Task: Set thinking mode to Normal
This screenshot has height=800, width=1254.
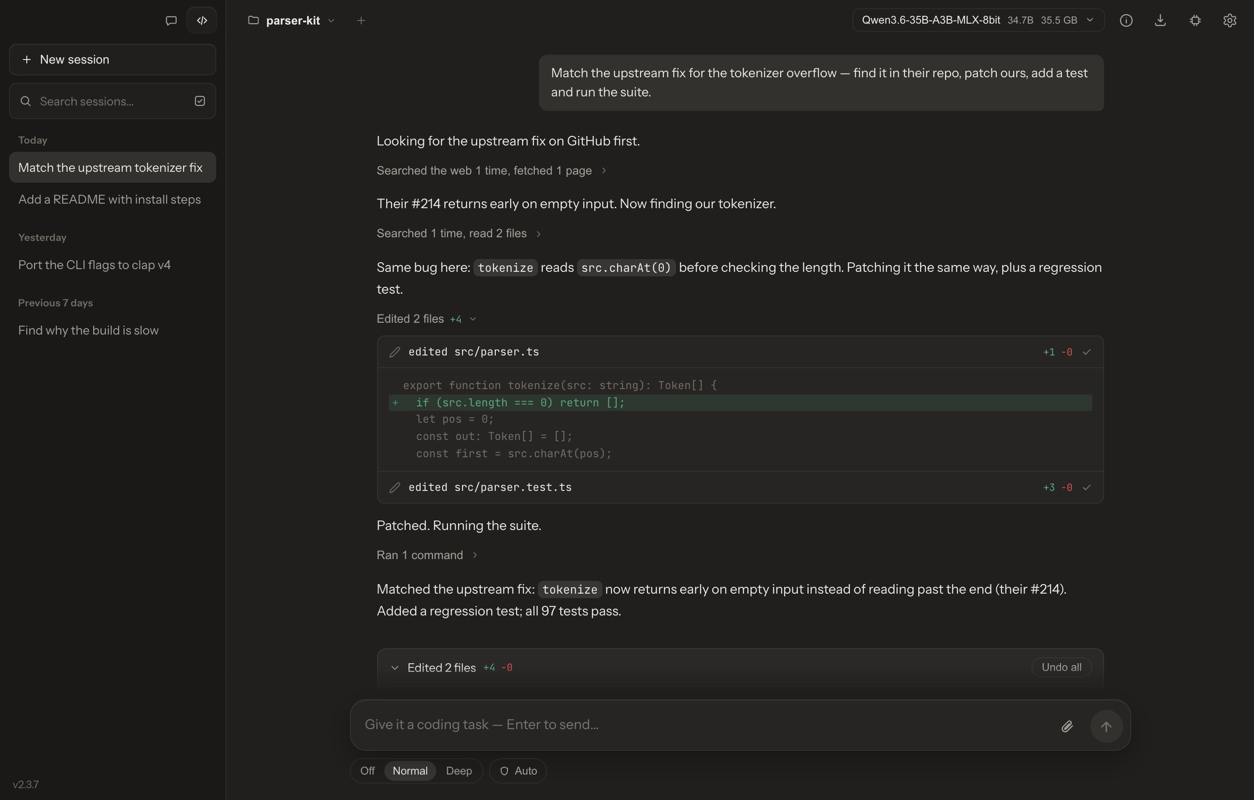Action: 410,771
